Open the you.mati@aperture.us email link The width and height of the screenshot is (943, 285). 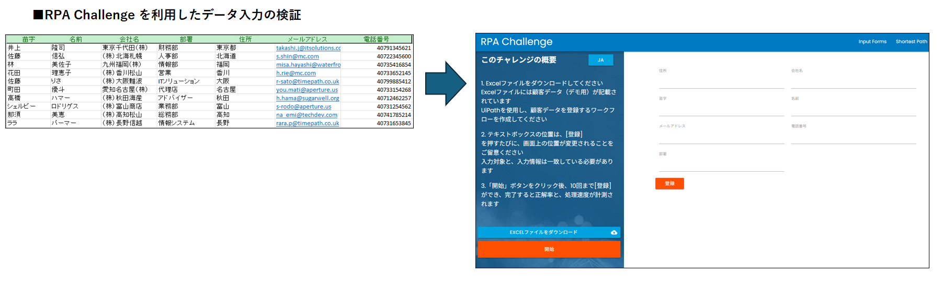pyautogui.click(x=306, y=90)
